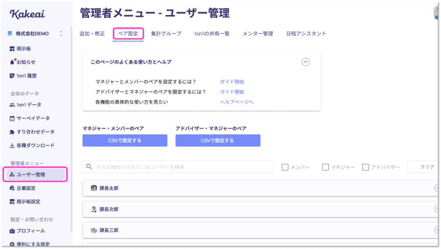Click CSVで設定する under マネジャー・メンバーのペア
441x249 pixels.
point(125,140)
